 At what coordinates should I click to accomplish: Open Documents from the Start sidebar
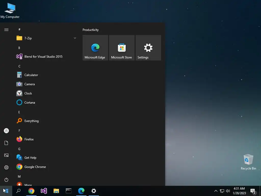coord(6,143)
